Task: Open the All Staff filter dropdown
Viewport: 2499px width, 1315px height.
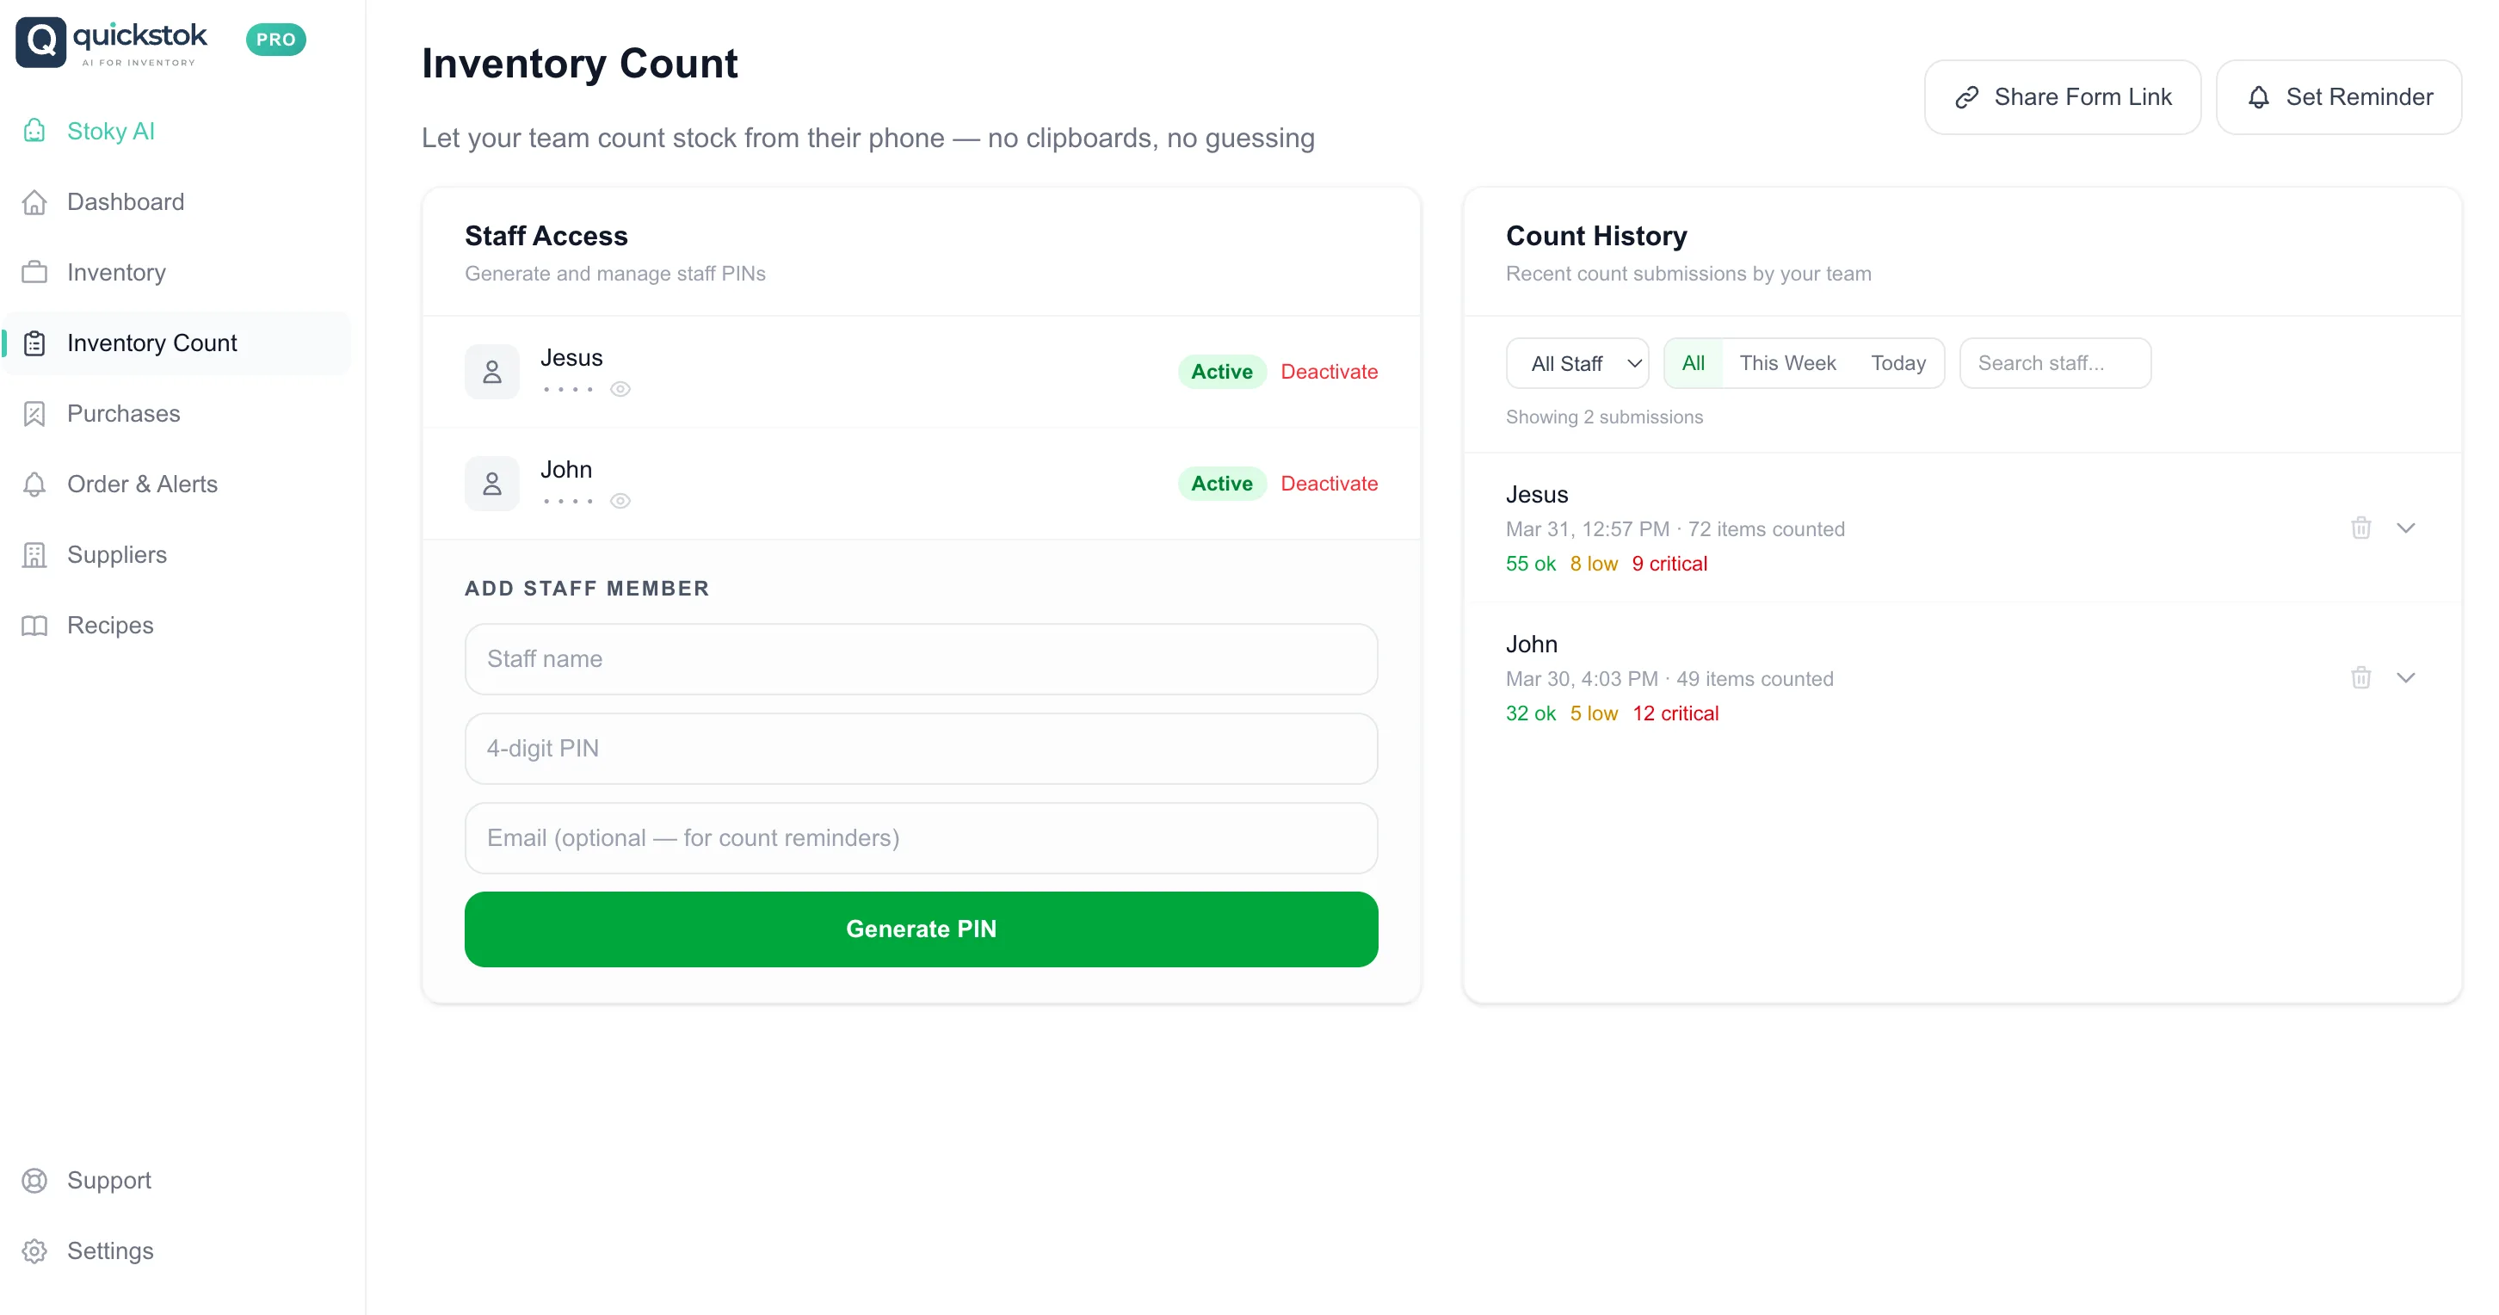Action: coord(1577,364)
